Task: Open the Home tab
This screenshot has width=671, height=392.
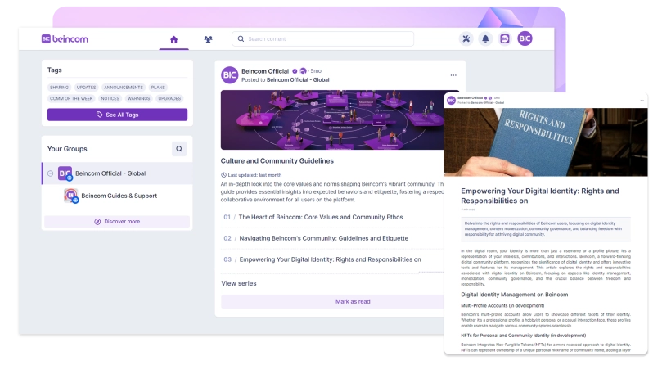Action: [173, 39]
